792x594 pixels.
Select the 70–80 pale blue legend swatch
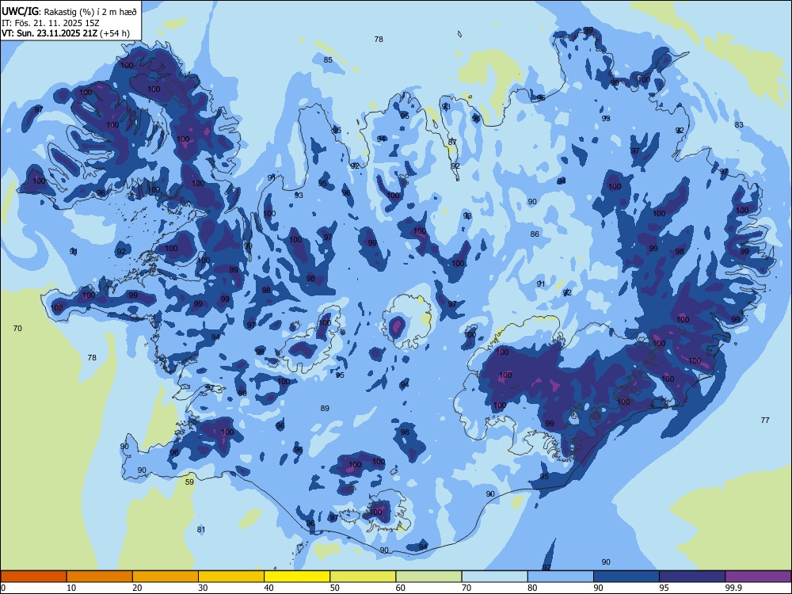pos(494,577)
